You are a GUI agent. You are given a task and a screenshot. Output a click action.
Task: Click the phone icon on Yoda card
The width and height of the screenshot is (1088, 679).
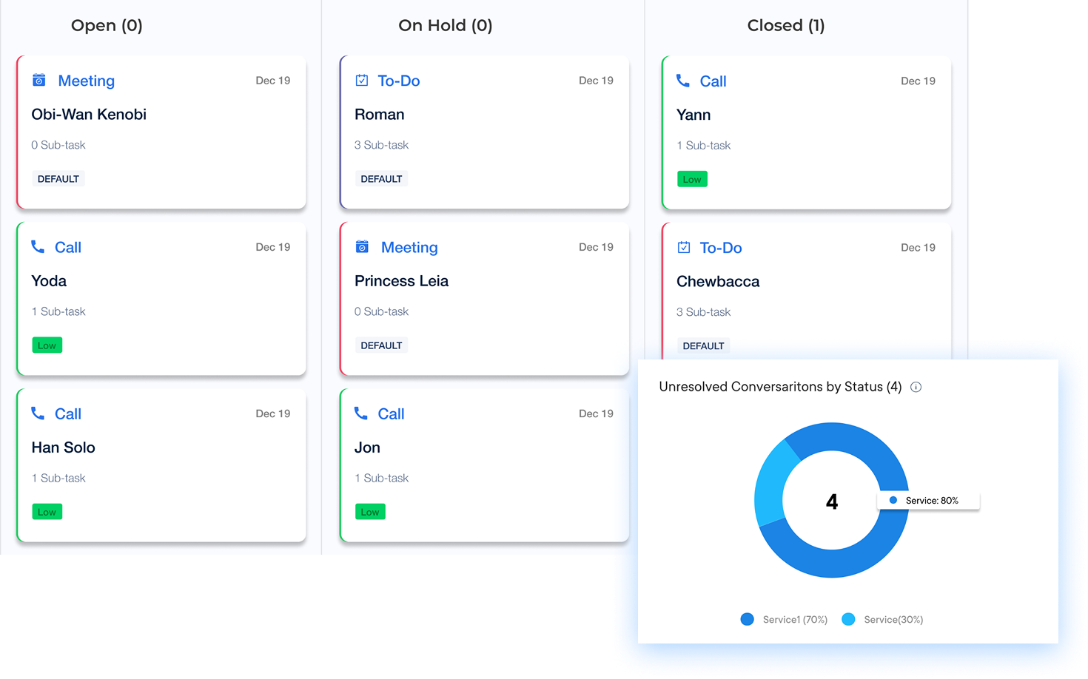tap(38, 246)
